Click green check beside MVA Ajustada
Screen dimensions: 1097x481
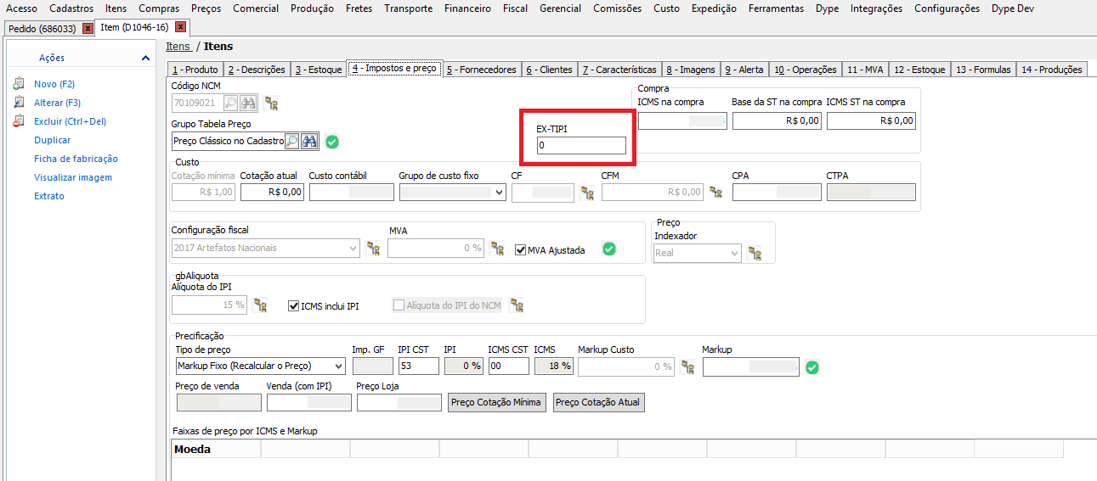tap(609, 249)
